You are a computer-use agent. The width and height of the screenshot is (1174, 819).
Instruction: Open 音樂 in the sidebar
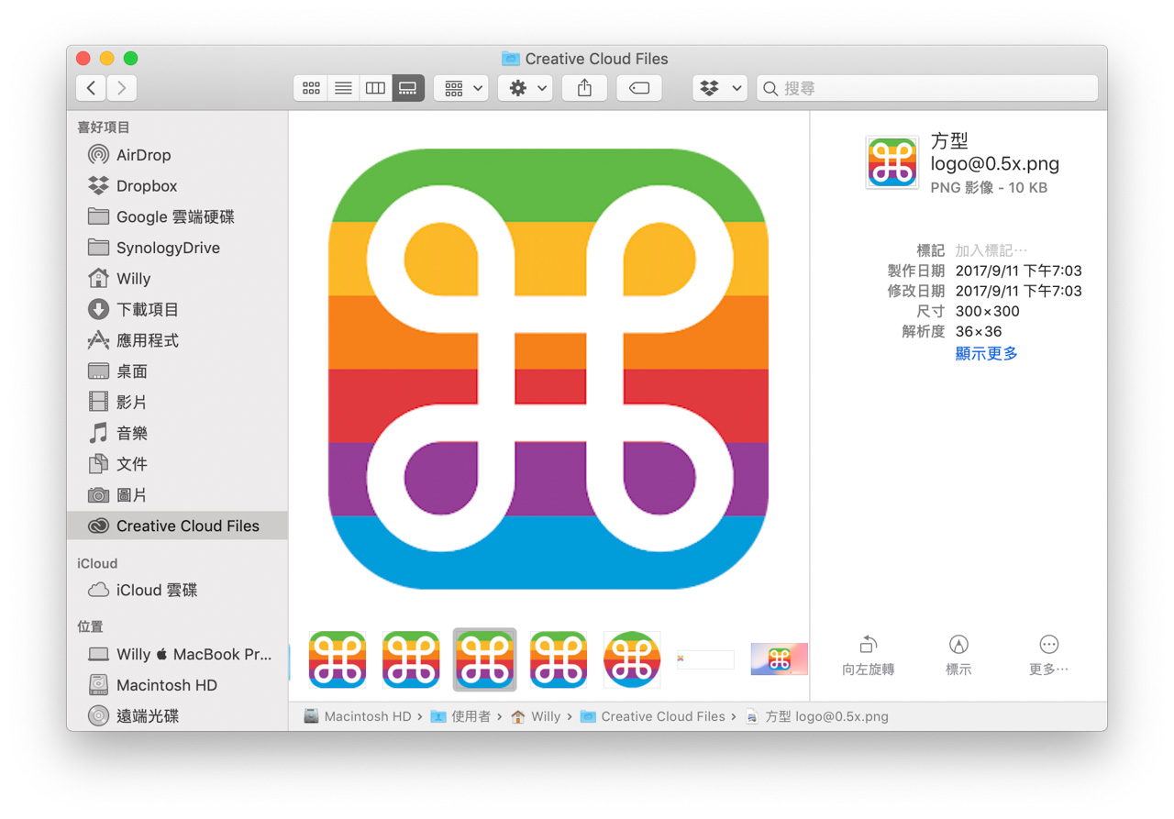coord(177,433)
